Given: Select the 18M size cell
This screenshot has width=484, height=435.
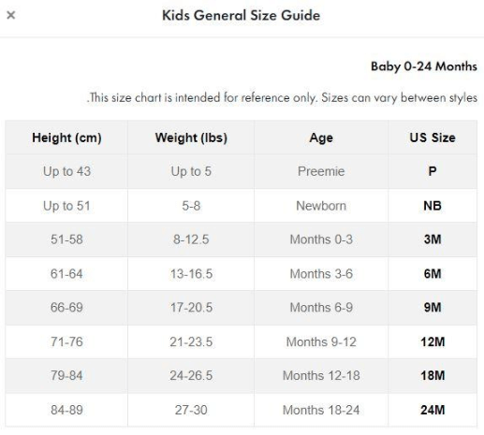Looking at the screenshot, I should 433,375.
